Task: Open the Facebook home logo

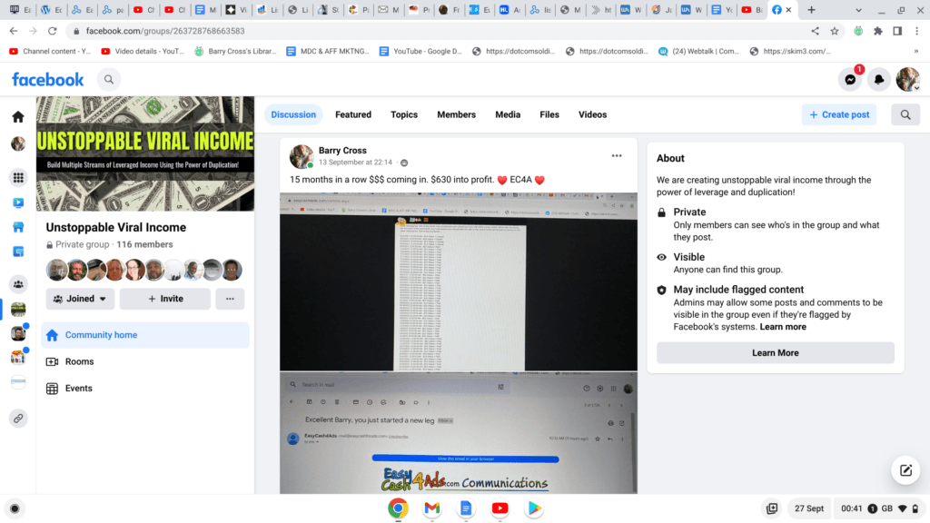Action: tap(48, 80)
